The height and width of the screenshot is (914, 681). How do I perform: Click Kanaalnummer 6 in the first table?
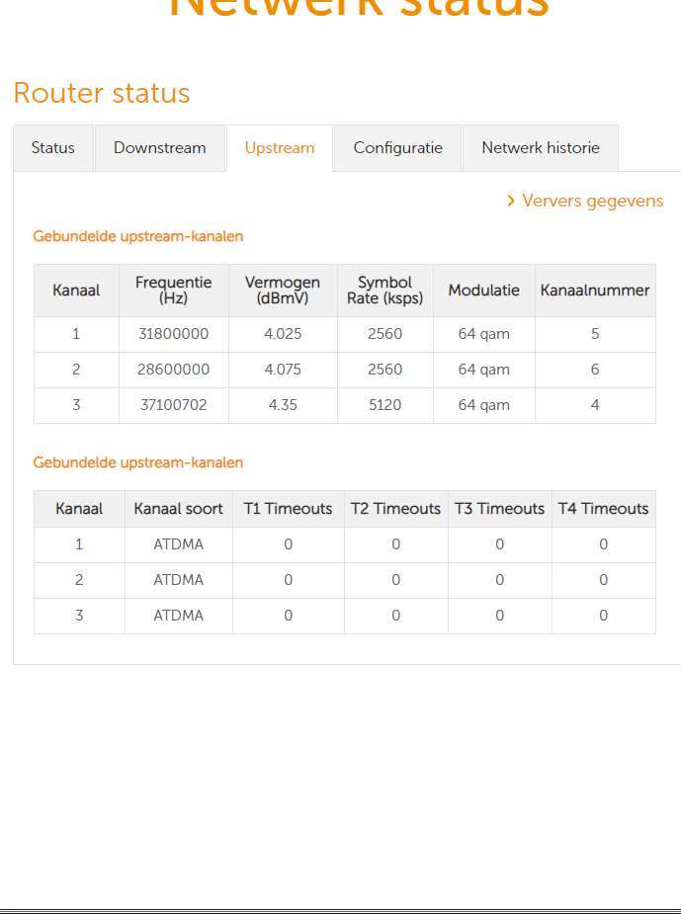click(x=595, y=370)
